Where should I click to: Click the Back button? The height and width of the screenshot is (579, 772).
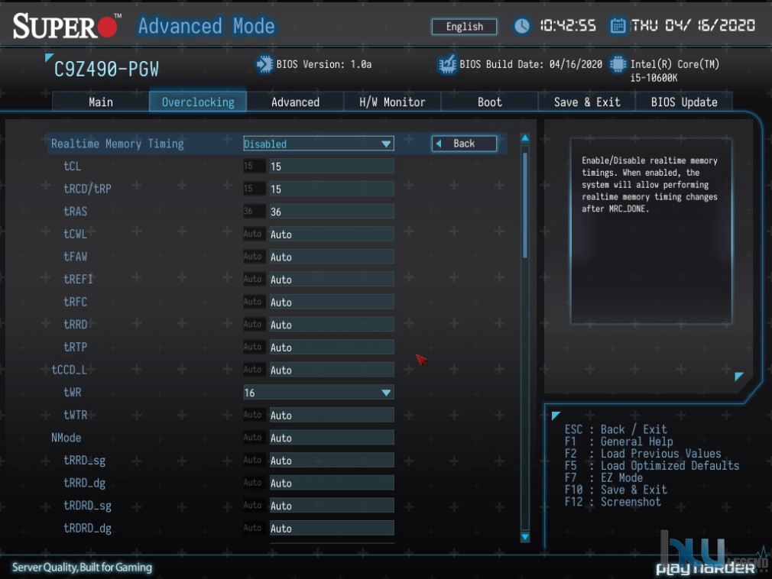coord(464,144)
